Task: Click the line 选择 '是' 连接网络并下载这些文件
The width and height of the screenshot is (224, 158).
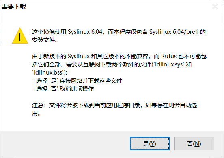Action: (x=77, y=81)
